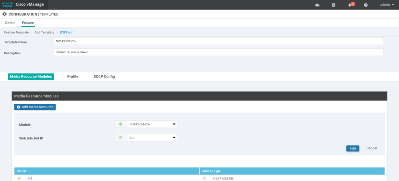Click the globe icon beside NIM-PVDM-256 table cell
The image size is (399, 181).
coord(204,179)
